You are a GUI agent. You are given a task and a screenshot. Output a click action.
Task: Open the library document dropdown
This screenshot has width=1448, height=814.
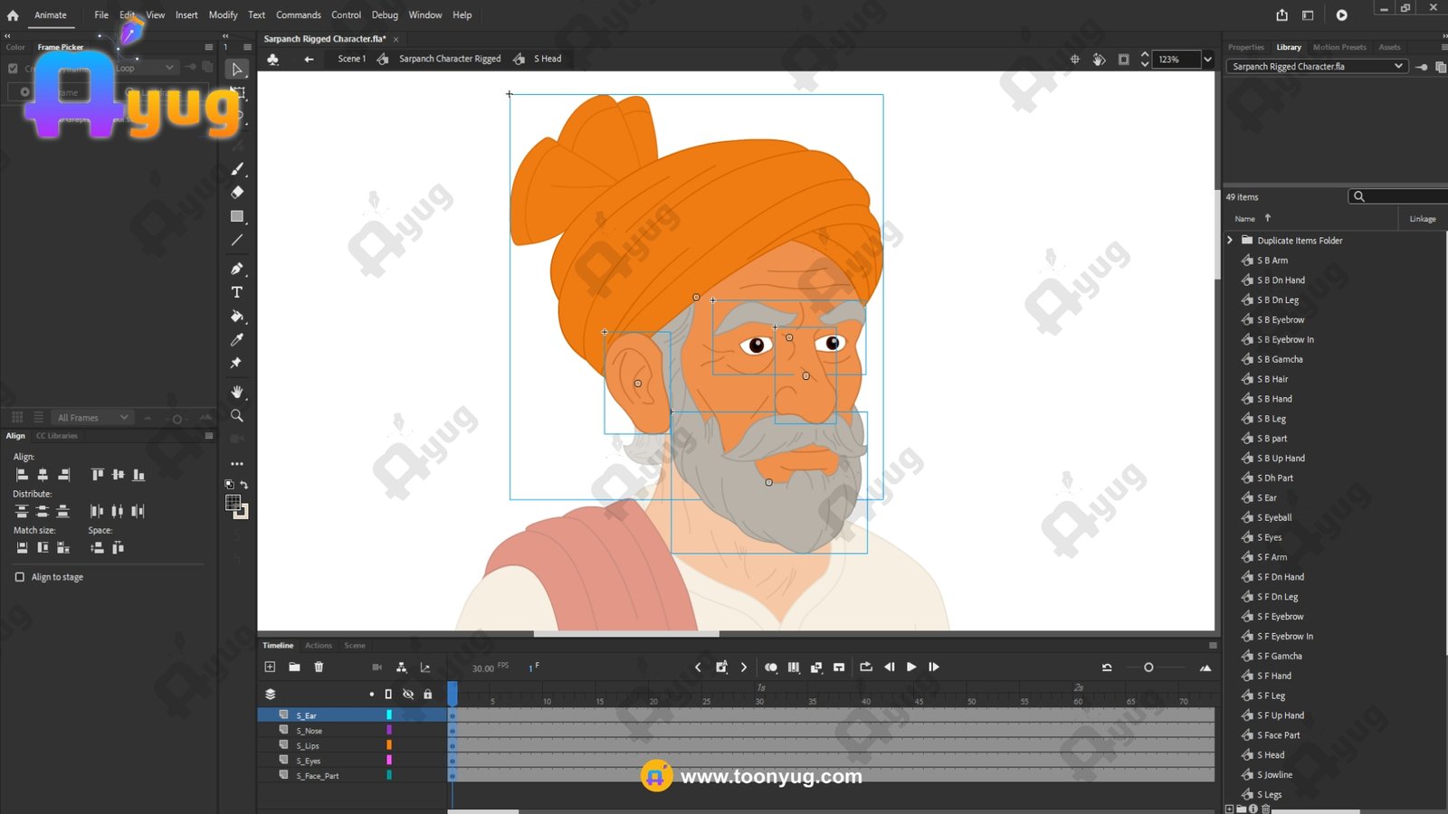click(x=1317, y=66)
